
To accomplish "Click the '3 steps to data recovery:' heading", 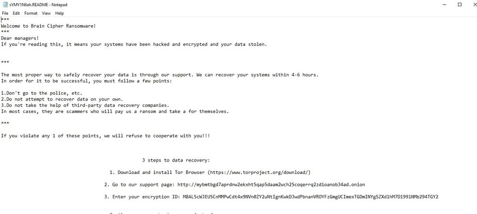I will pos(176,160).
